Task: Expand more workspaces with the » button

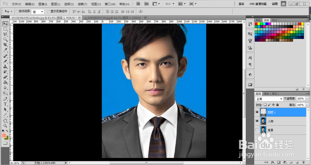Action: pos(283,4)
